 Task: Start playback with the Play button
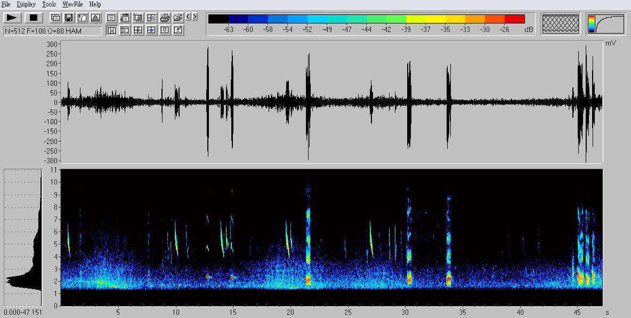click(x=13, y=18)
